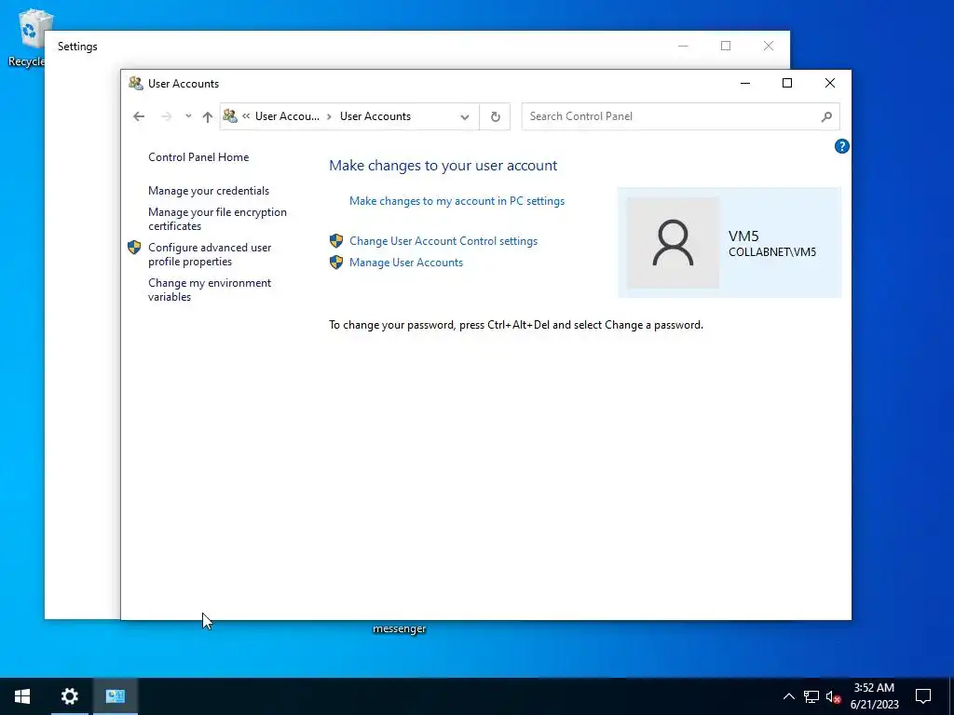Show hidden breadcrumb locations via double chevron
This screenshot has width=954, height=715.
[246, 116]
